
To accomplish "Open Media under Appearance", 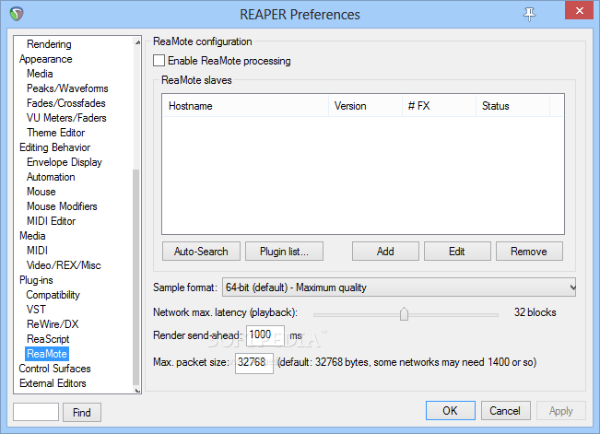I will click(40, 74).
